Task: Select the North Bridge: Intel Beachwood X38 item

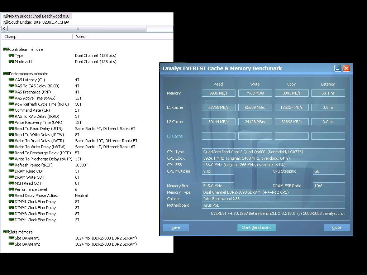Action: [39, 16]
